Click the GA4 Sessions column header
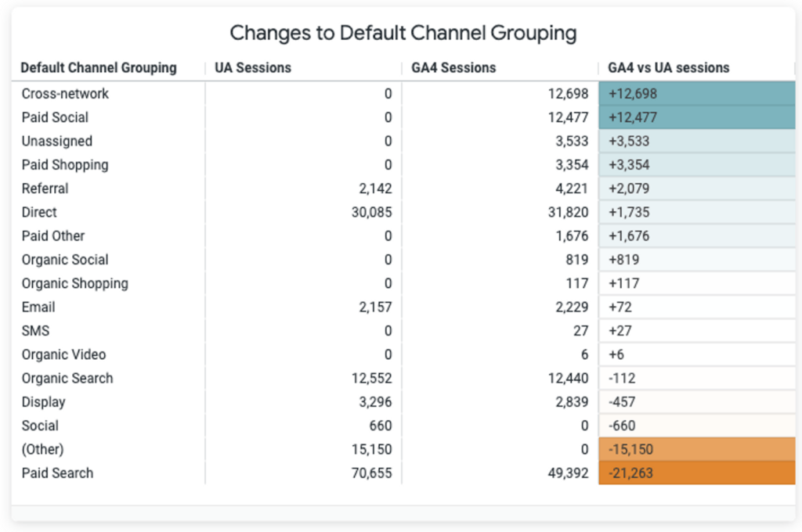Screen dimensions: 802x532 453,68
